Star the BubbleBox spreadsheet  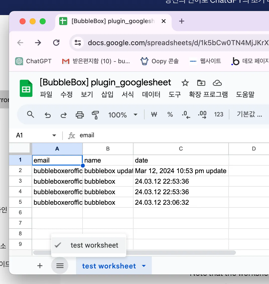point(185,83)
